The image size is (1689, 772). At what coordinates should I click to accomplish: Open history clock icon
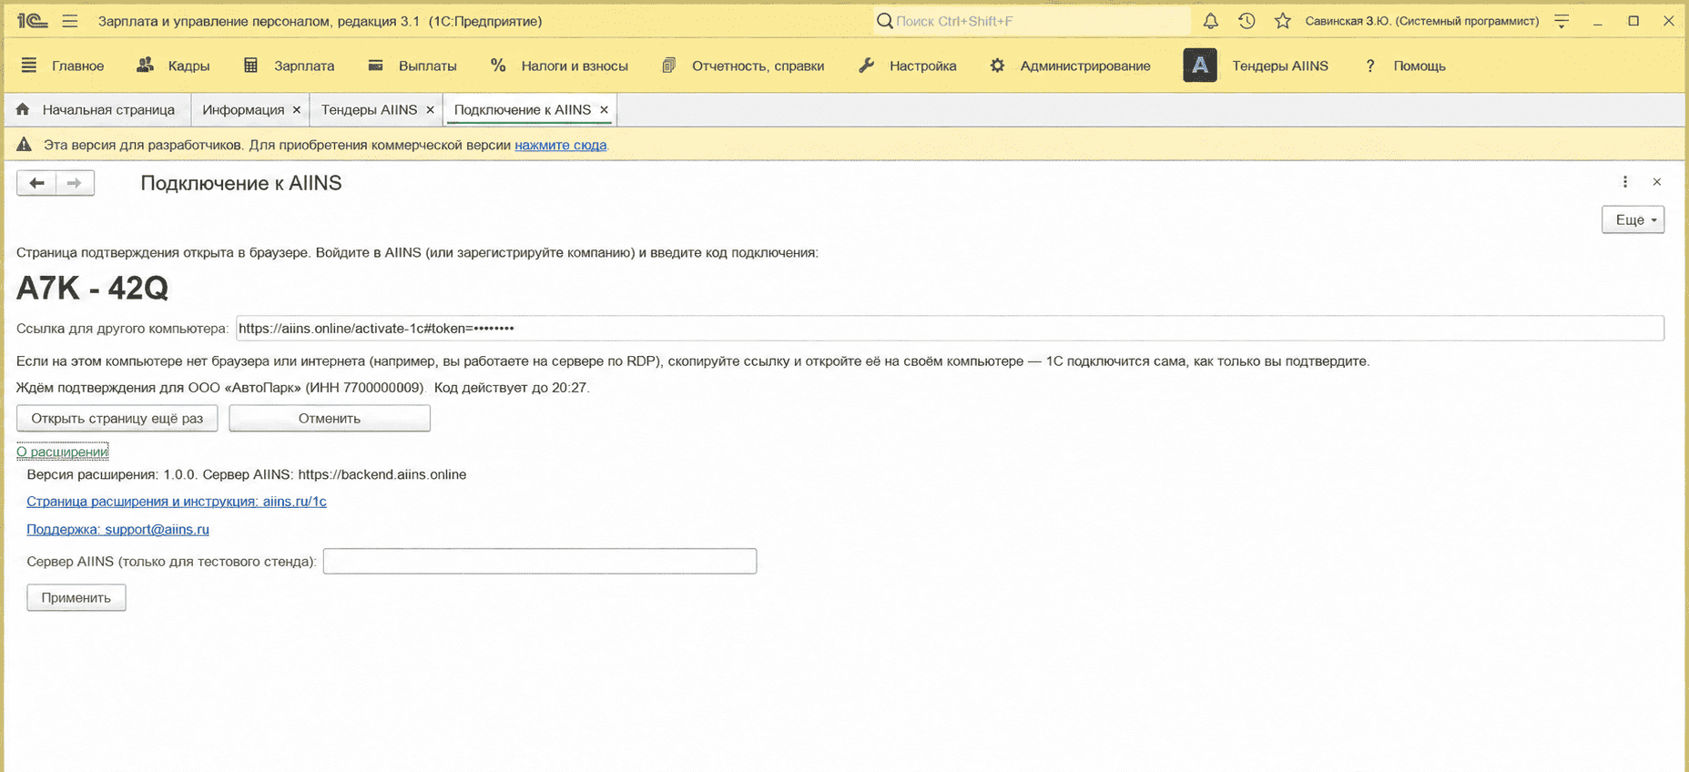[x=1246, y=20]
